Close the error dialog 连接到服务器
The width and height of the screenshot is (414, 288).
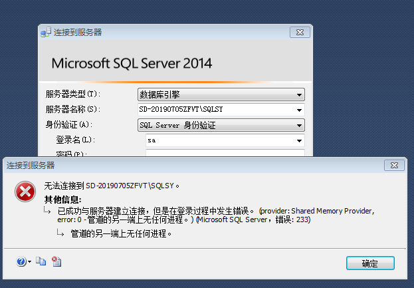pos(394,166)
